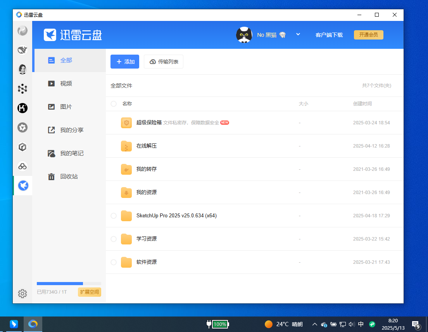Switch to the 视频 category
The image size is (428, 332).
[70, 83]
